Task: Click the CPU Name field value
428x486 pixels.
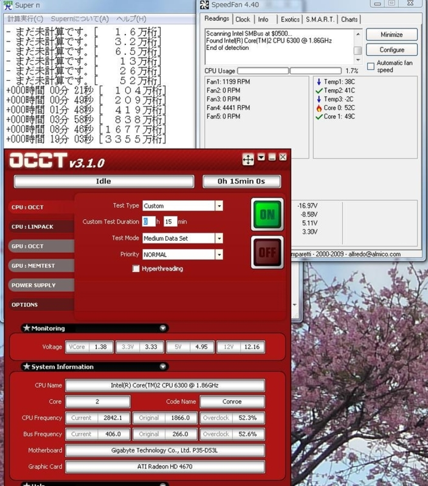Action: (165, 385)
